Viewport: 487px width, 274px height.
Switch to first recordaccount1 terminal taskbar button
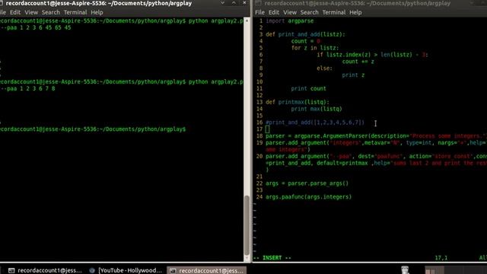[x=45, y=270]
